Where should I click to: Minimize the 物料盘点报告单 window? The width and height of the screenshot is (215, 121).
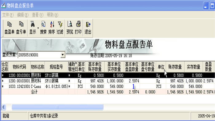pyautogui.click(x=206, y=6)
